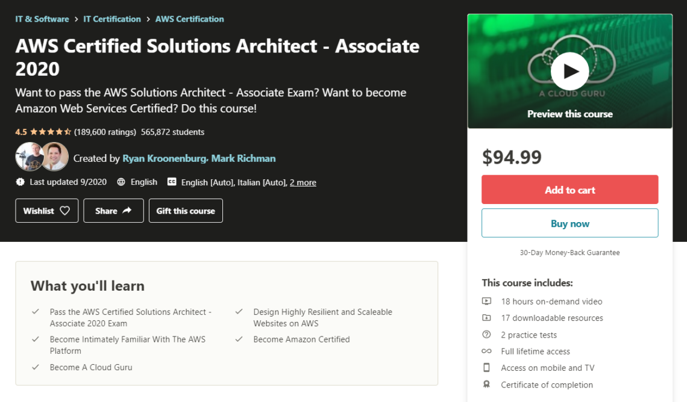Click the mobile and TV access icon
687x402 pixels.
click(486, 368)
